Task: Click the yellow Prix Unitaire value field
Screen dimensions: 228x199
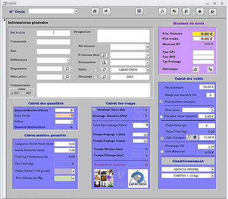Action: tap(203, 34)
